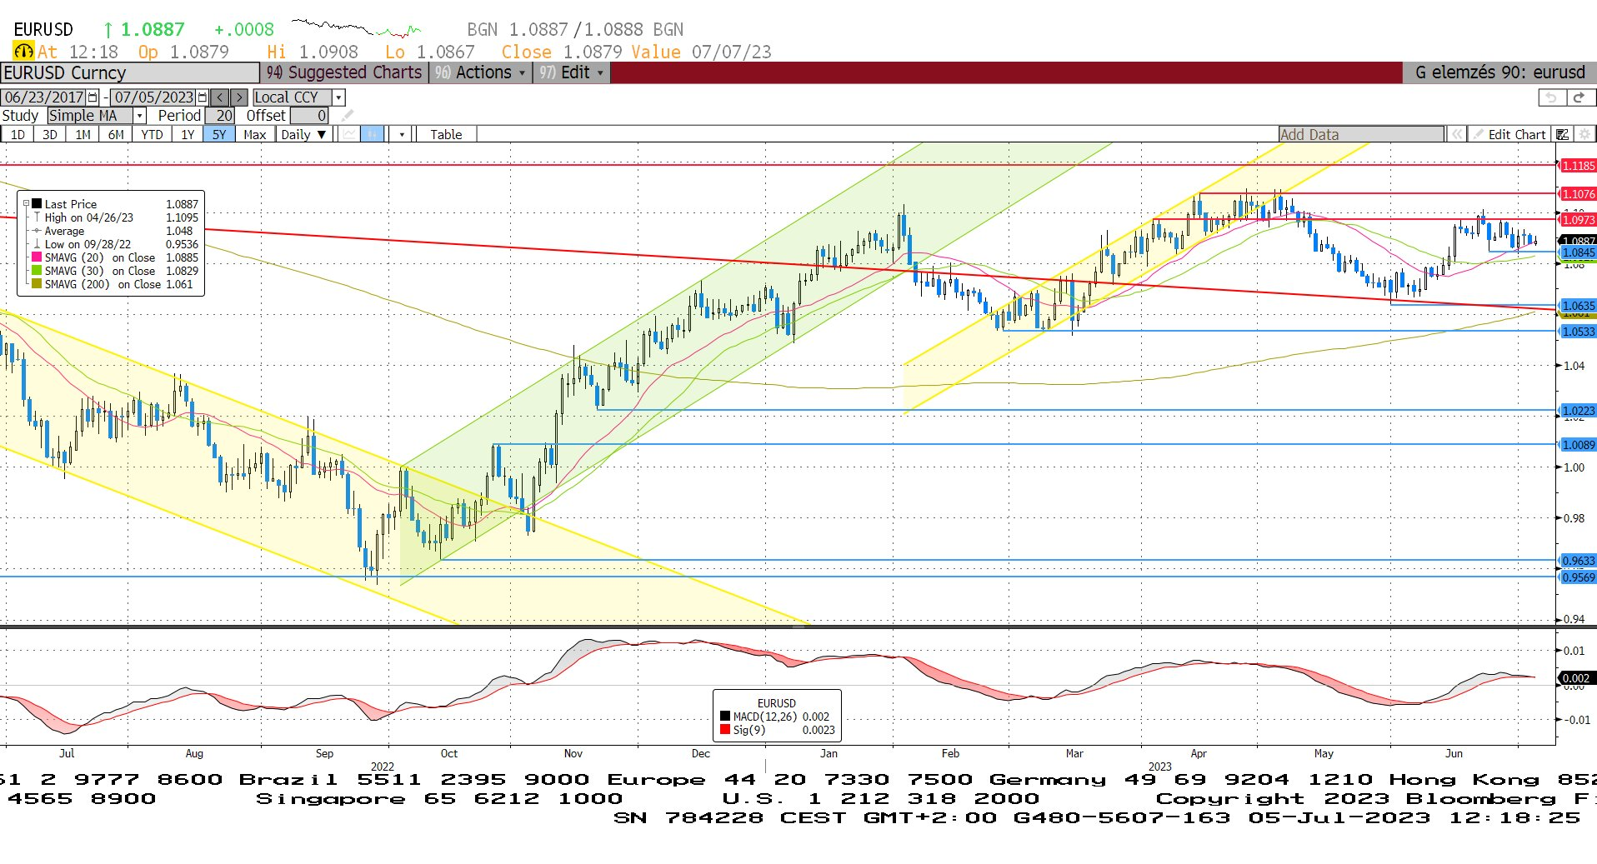Shift date range backward with left arrow
This screenshot has height=864, width=1597.
click(x=219, y=97)
